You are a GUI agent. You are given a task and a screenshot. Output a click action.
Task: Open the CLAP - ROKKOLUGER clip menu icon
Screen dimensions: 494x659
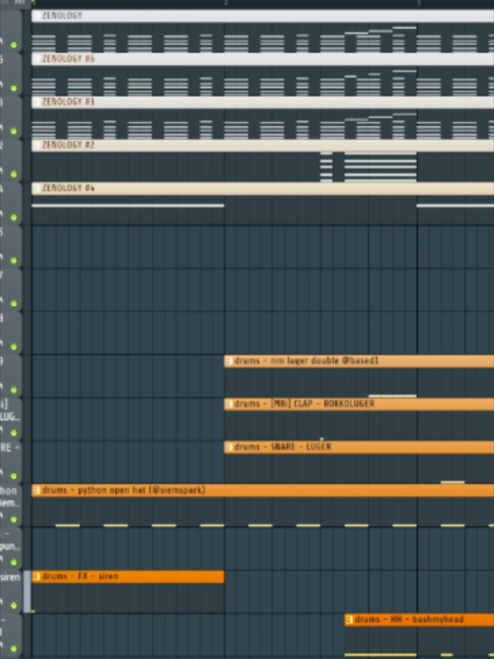pyautogui.click(x=229, y=404)
